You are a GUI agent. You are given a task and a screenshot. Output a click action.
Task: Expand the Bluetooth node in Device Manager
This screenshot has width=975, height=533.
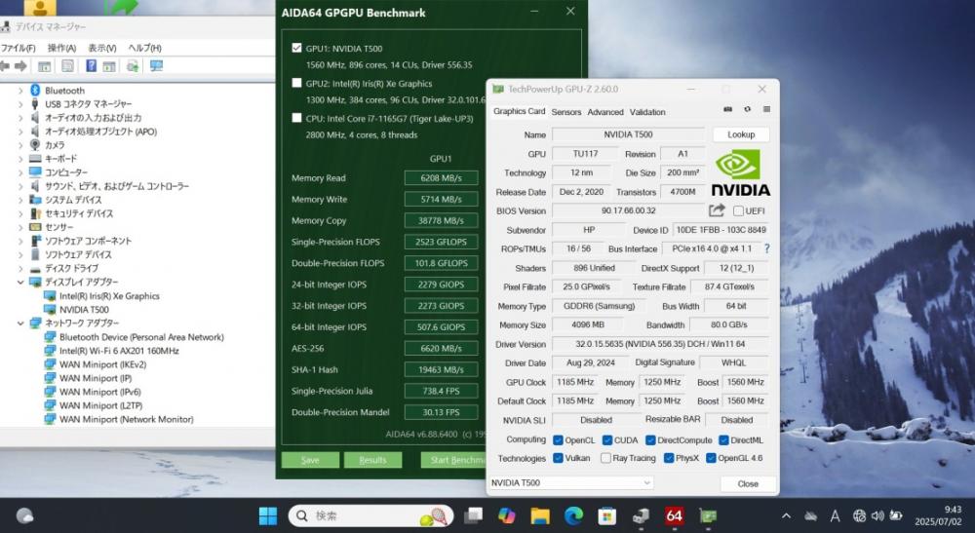(20, 91)
